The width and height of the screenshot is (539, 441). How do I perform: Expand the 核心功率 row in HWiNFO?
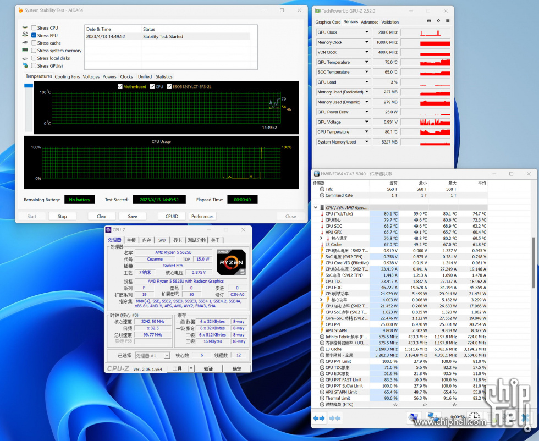[x=321, y=300]
